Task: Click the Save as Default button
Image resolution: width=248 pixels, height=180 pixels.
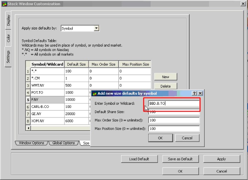Action: tap(180, 159)
